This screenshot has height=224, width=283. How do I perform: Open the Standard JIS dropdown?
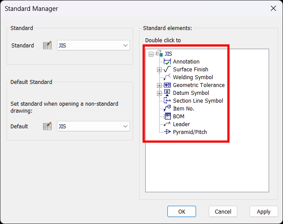93,45
